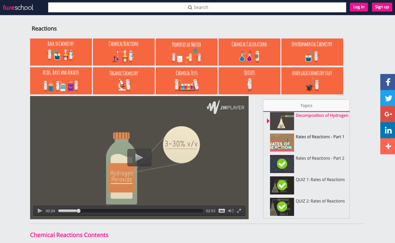Enter fullscreen mode in video player
Image resolution: width=395 pixels, height=243 pixels.
tap(239, 211)
